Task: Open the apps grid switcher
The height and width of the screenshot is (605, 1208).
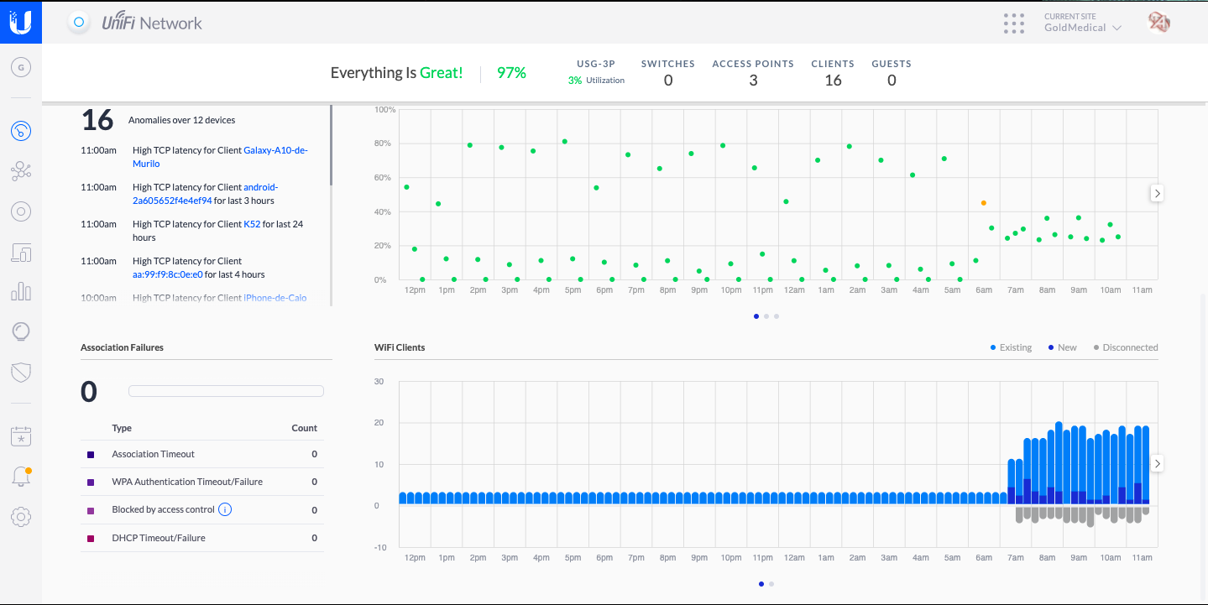Action: coord(1014,23)
